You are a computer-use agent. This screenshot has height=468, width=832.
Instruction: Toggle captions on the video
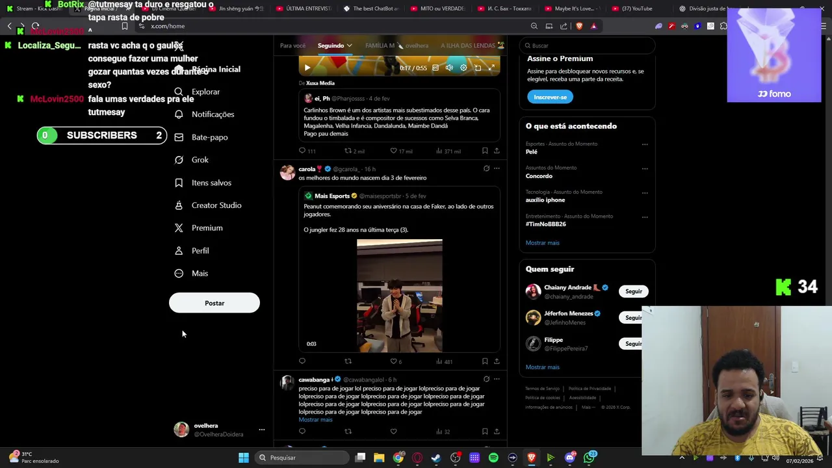[x=435, y=68]
